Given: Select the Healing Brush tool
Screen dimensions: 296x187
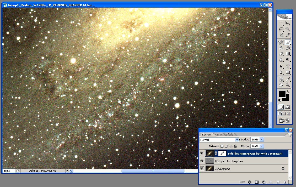Looking at the screenshot, I should click(281, 42).
